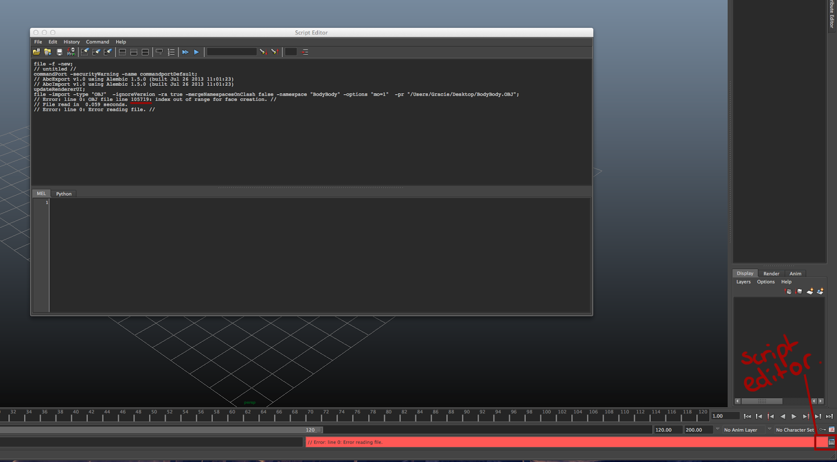Image resolution: width=837 pixels, height=462 pixels.
Task: Open the Layers menu in layer editor
Action: point(743,281)
